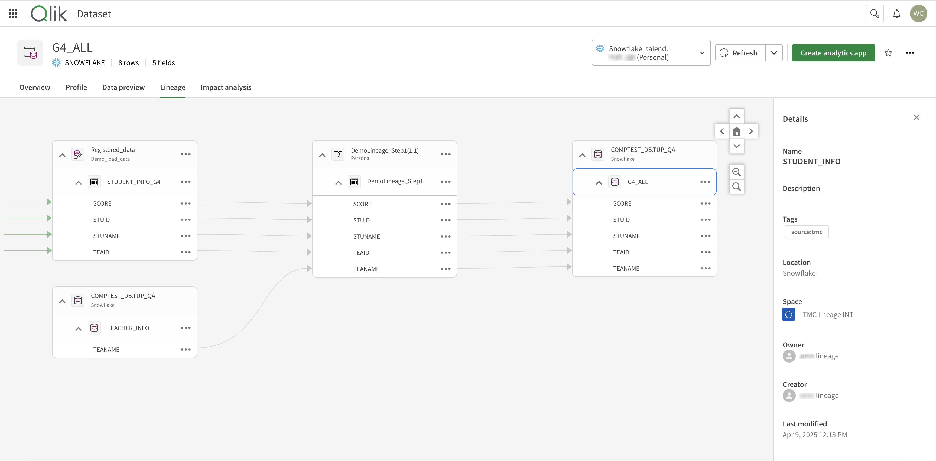Viewport: 936px width, 461px height.
Task: Open the dataset overflow menu in the header
Action: point(910,53)
